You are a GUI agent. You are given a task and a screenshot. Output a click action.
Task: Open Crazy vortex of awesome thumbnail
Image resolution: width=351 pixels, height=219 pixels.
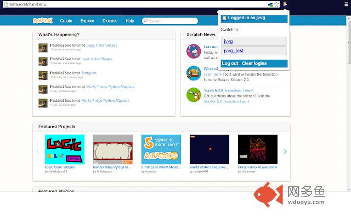(258, 149)
